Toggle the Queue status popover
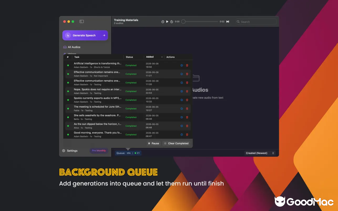 [128, 153]
